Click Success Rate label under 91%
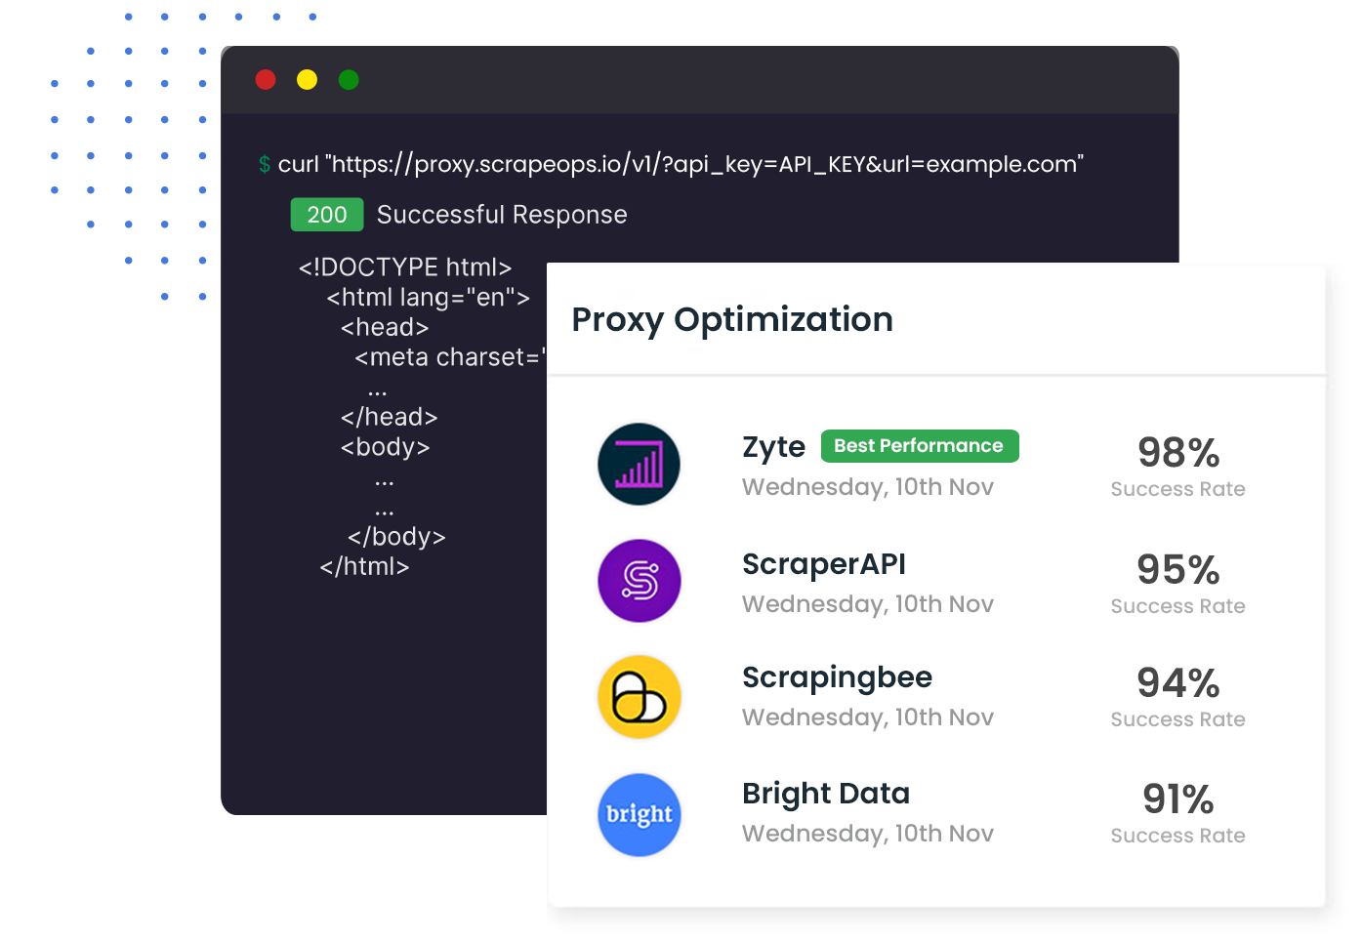This screenshot has width=1363, height=942. (1178, 836)
